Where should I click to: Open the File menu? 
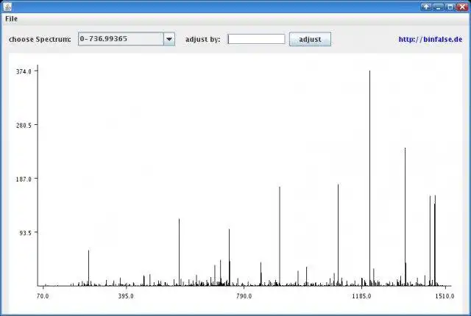tap(12, 19)
